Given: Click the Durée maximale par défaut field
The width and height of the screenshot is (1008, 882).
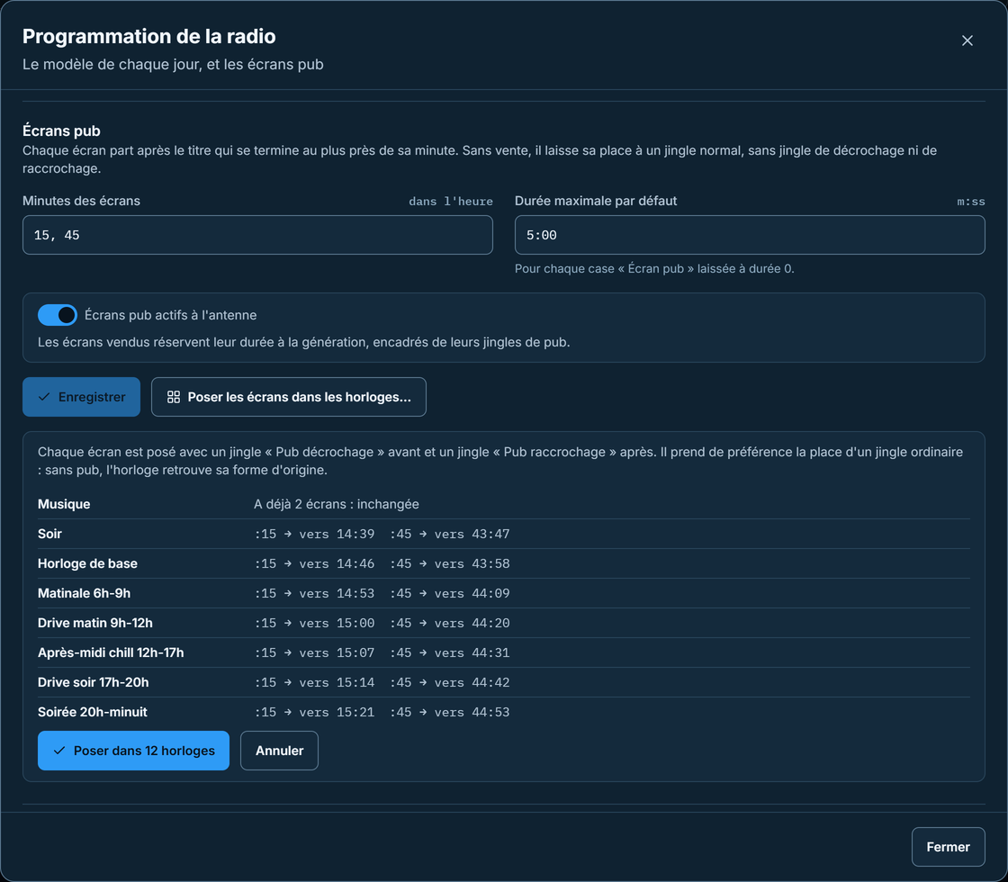Looking at the screenshot, I should [x=750, y=235].
